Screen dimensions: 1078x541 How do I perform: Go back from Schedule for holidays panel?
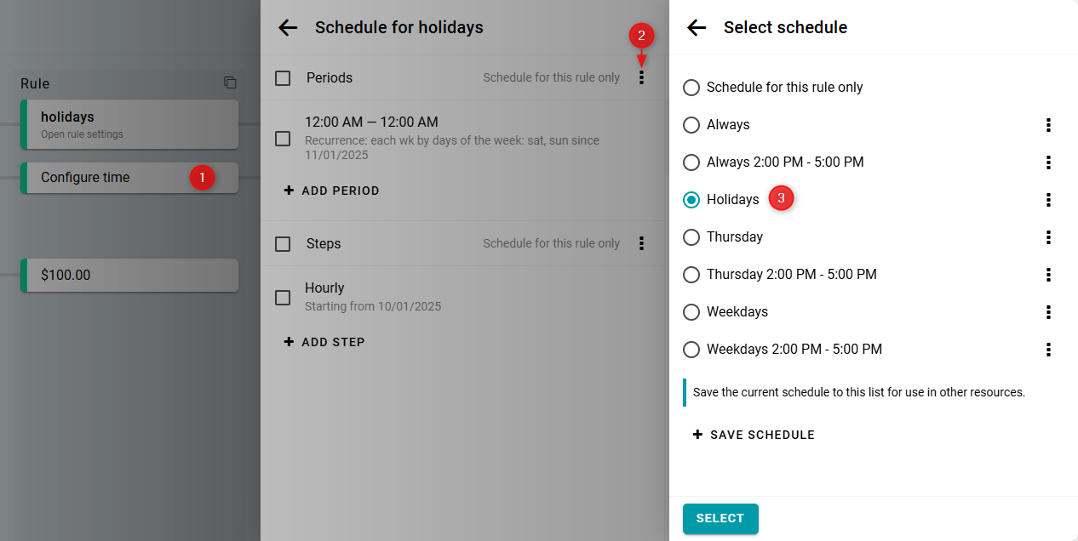tap(288, 27)
